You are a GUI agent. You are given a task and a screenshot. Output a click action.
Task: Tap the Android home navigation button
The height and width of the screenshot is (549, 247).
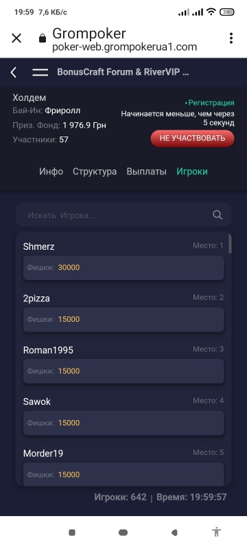click(x=123, y=533)
